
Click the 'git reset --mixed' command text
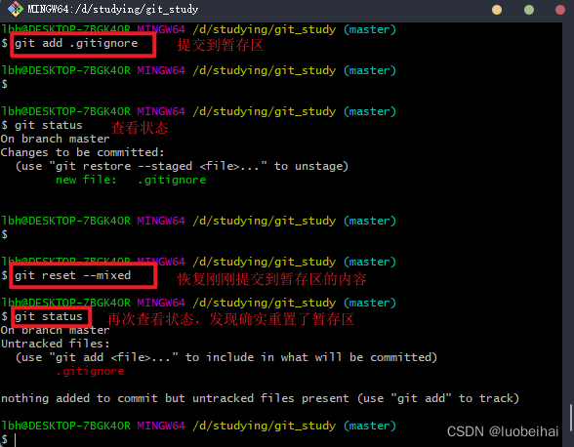pos(72,275)
